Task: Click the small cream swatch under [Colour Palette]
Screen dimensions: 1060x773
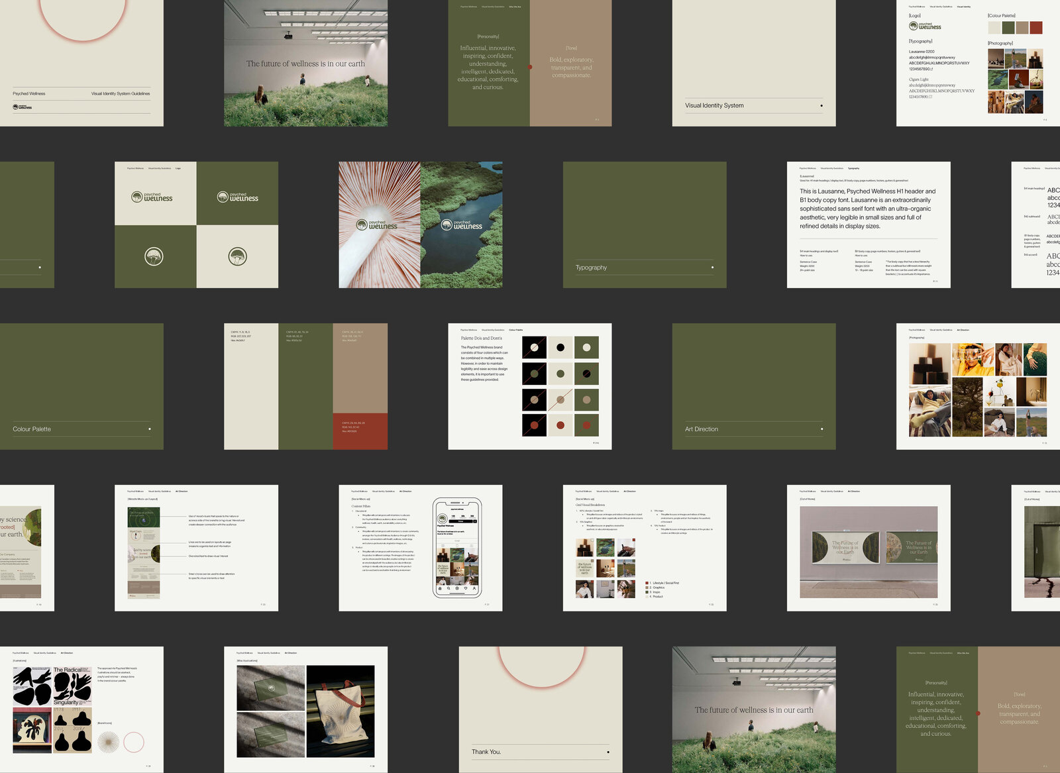Action: coord(994,27)
